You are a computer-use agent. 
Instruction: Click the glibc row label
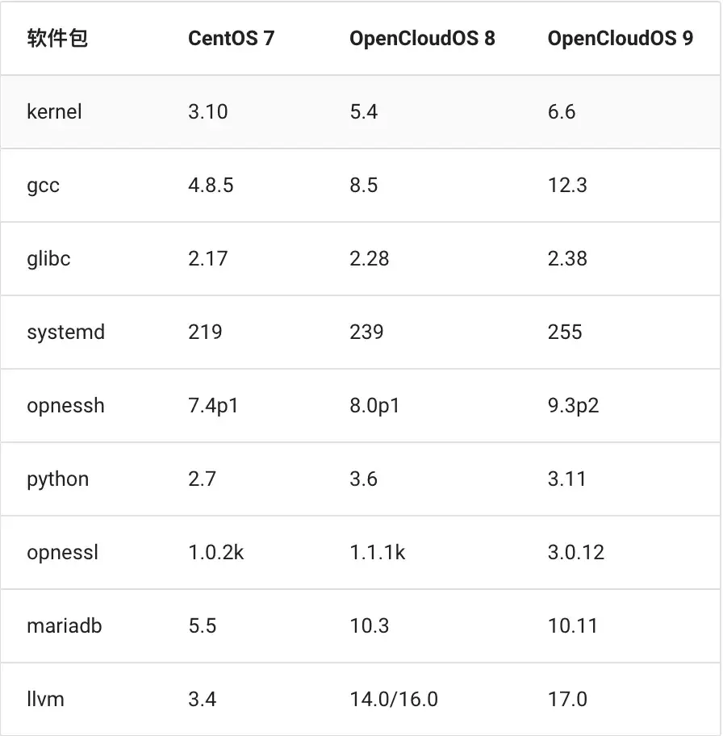point(48,258)
